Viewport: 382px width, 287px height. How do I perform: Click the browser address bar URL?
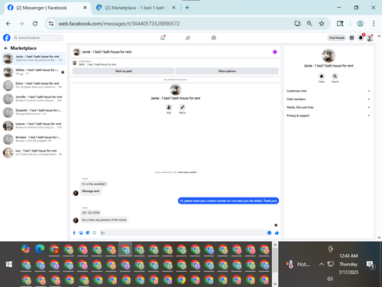119,24
